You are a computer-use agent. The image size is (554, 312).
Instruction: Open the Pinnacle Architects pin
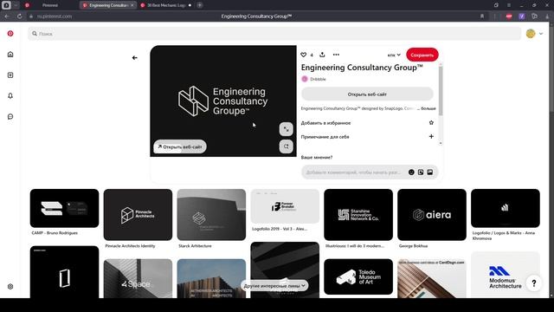click(138, 215)
